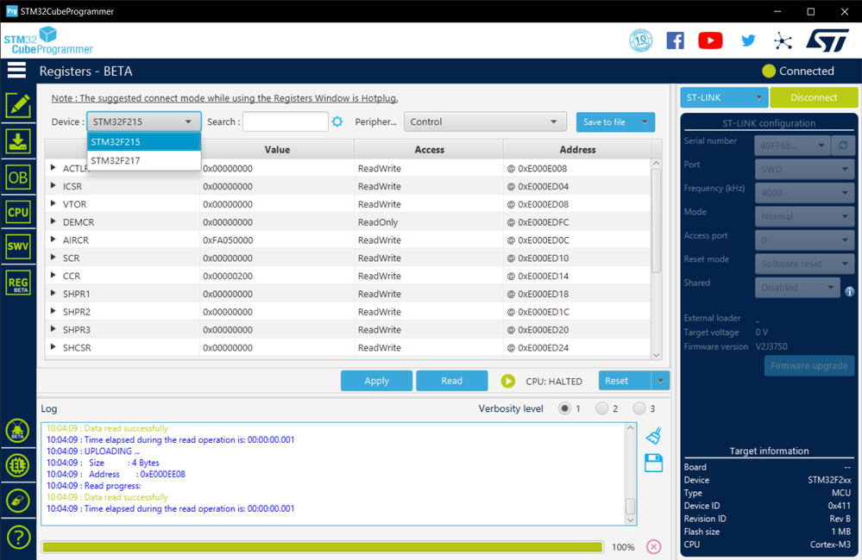
Task: Open the OB option bytes view
Action: (18, 177)
